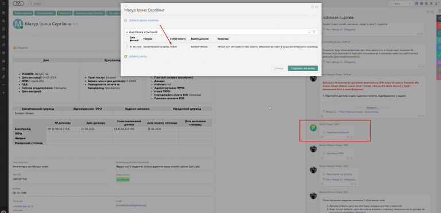Collapse the Аналітика компаній section
The image size is (441, 213).
click(127, 32)
